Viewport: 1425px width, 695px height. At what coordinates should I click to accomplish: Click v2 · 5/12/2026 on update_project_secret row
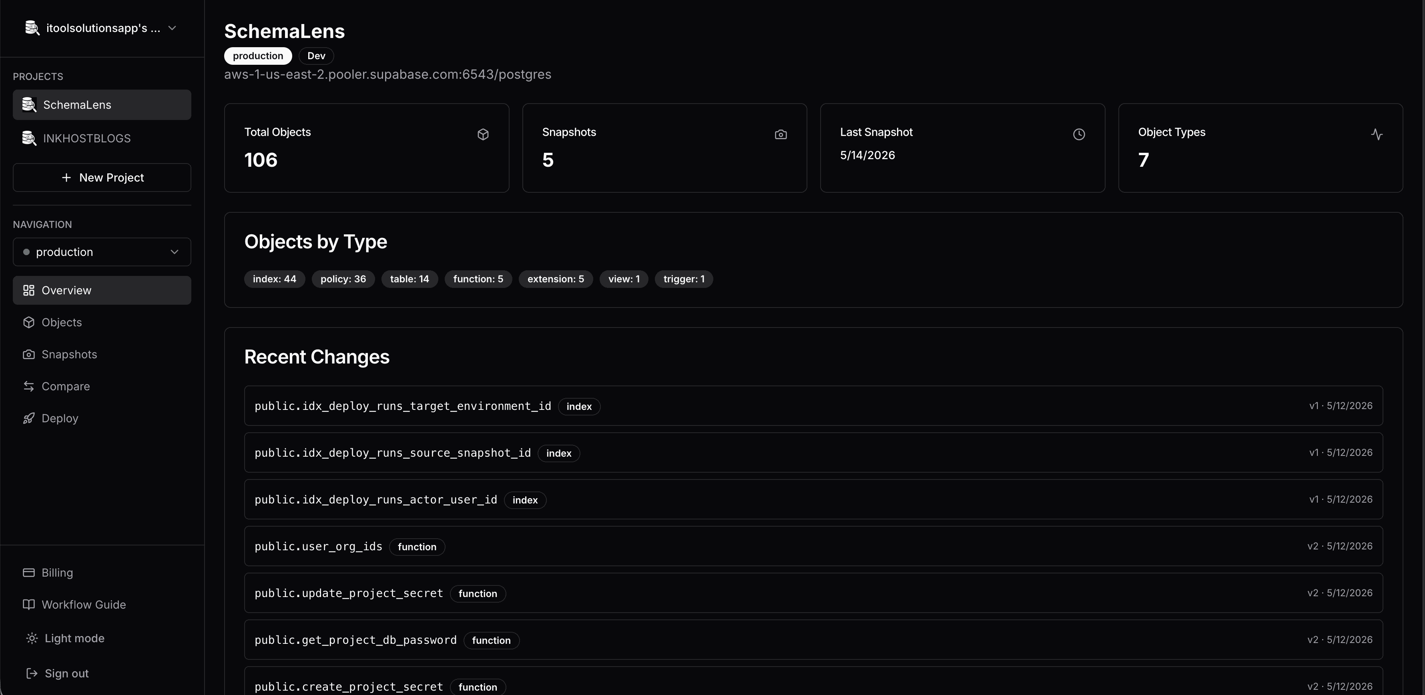(1340, 593)
